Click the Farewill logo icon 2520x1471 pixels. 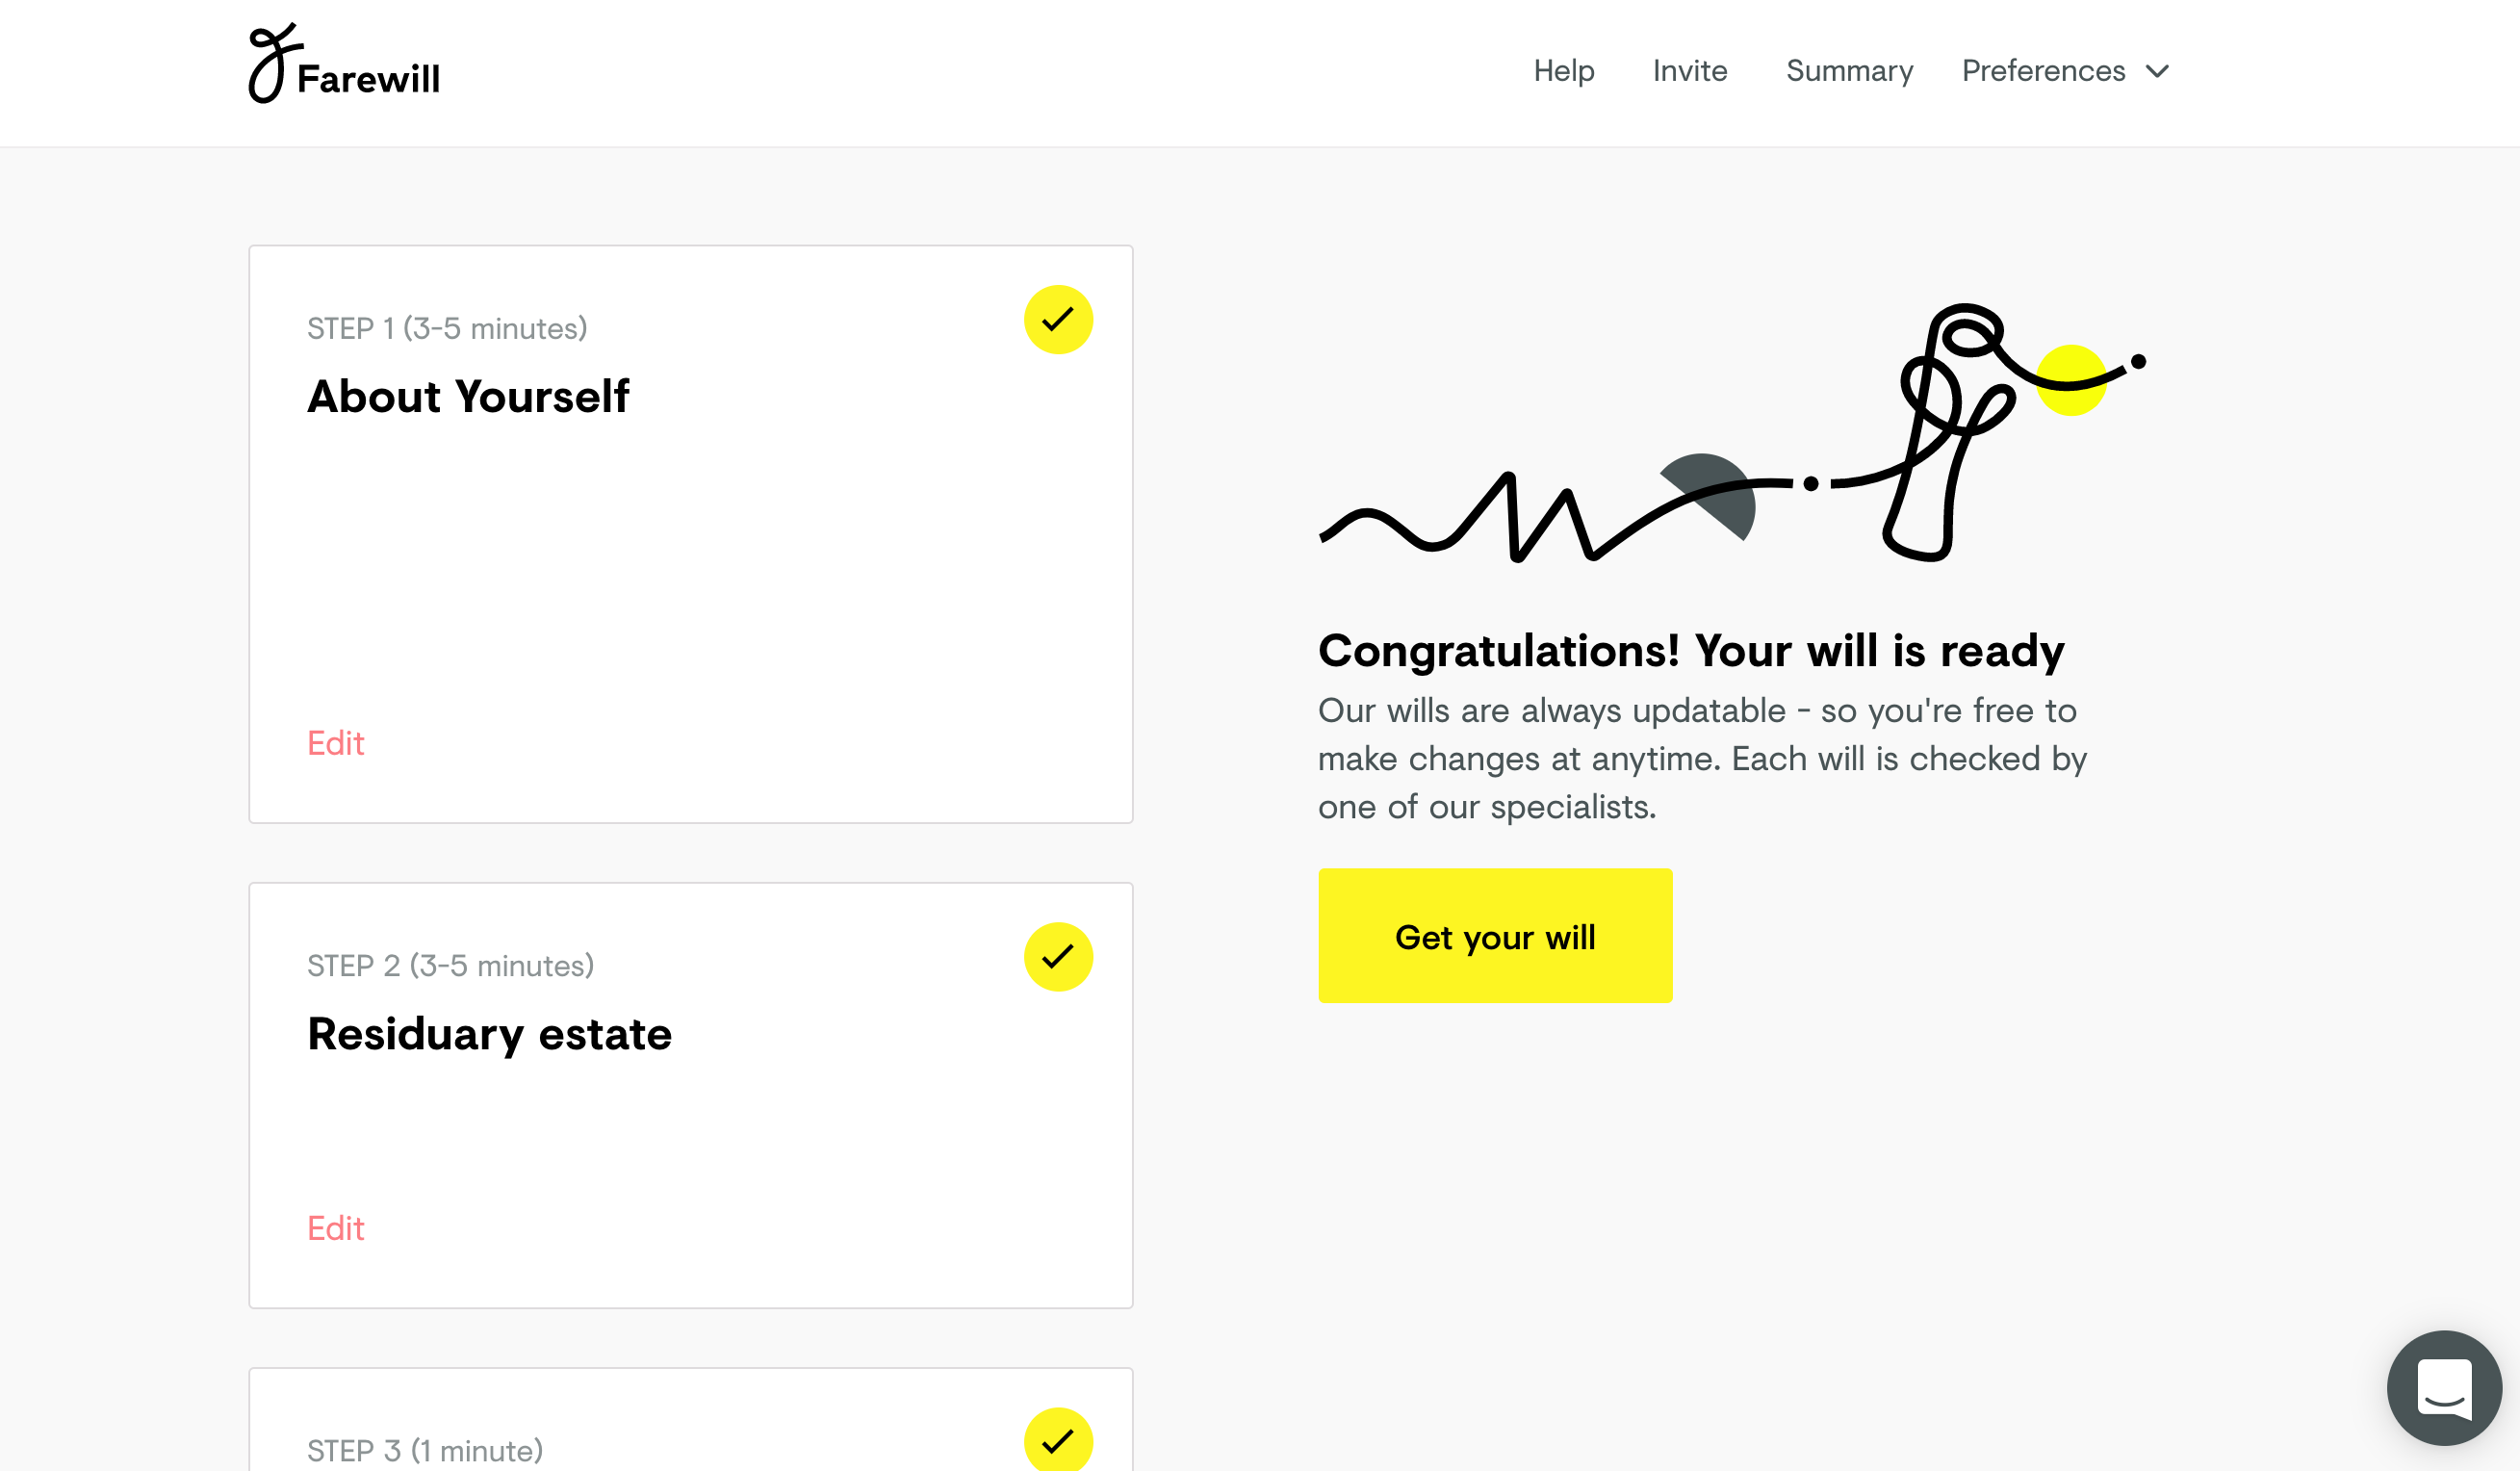[271, 62]
